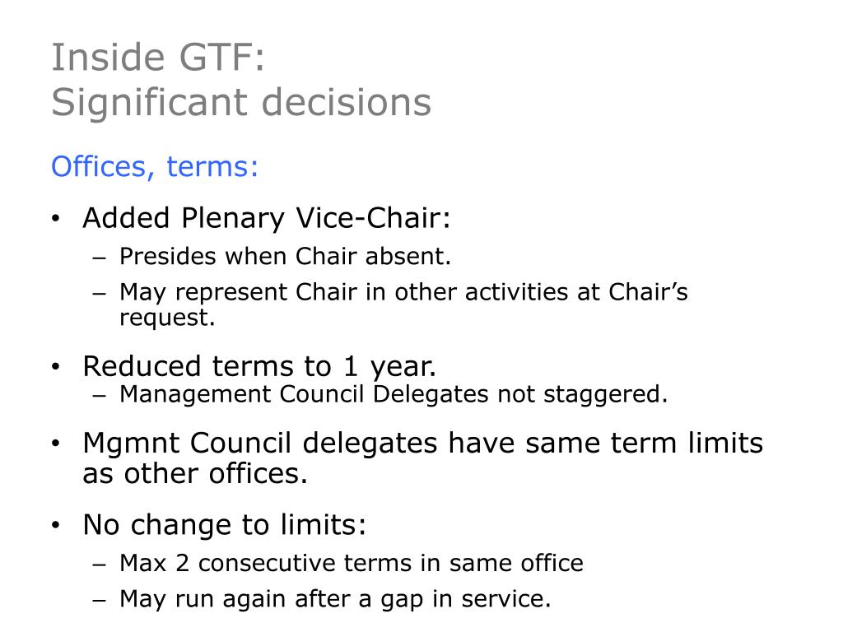
Task: Click the bullet dot before 'No change'
Action: click(x=56, y=525)
